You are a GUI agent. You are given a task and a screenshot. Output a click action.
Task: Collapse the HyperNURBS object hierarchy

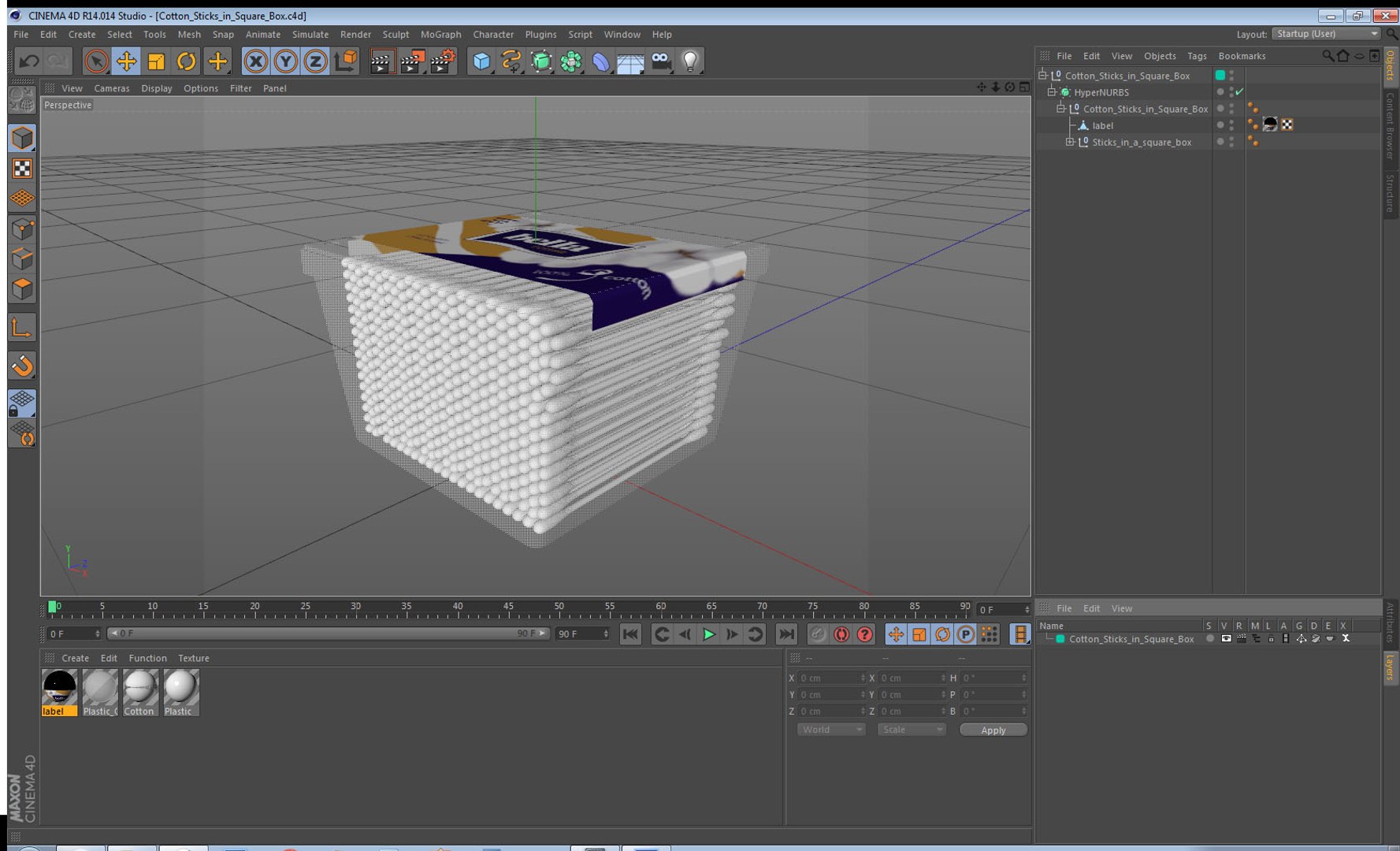(1052, 92)
